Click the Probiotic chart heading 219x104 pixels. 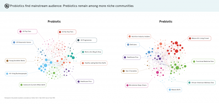(x=54, y=21)
